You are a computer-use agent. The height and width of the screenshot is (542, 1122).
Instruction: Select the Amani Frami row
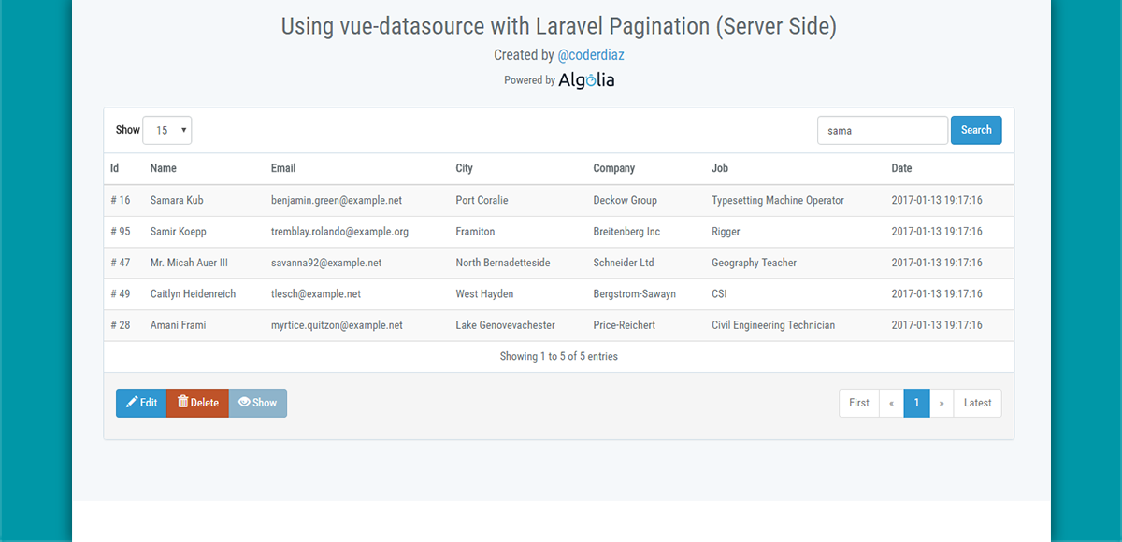pos(558,325)
